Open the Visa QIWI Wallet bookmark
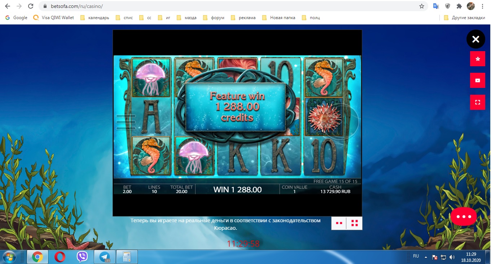Screen dimensions: 491x264 point(53,18)
